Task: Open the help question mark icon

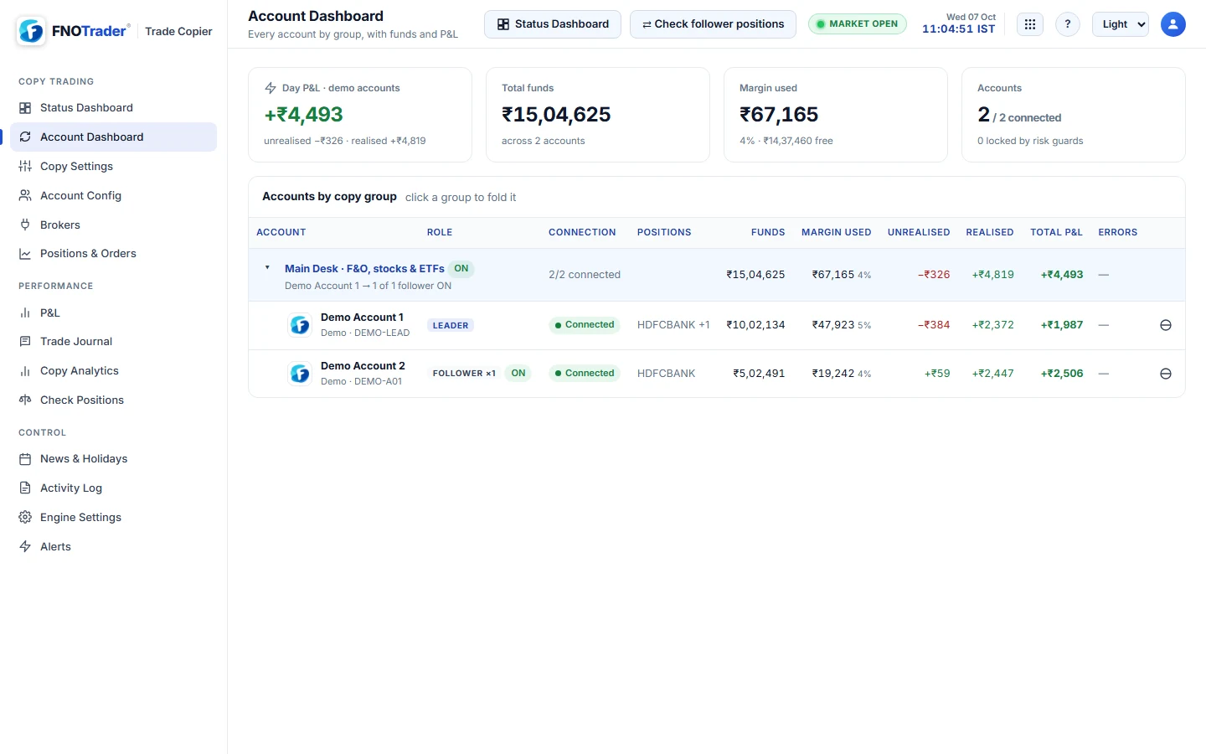Action: [1068, 24]
